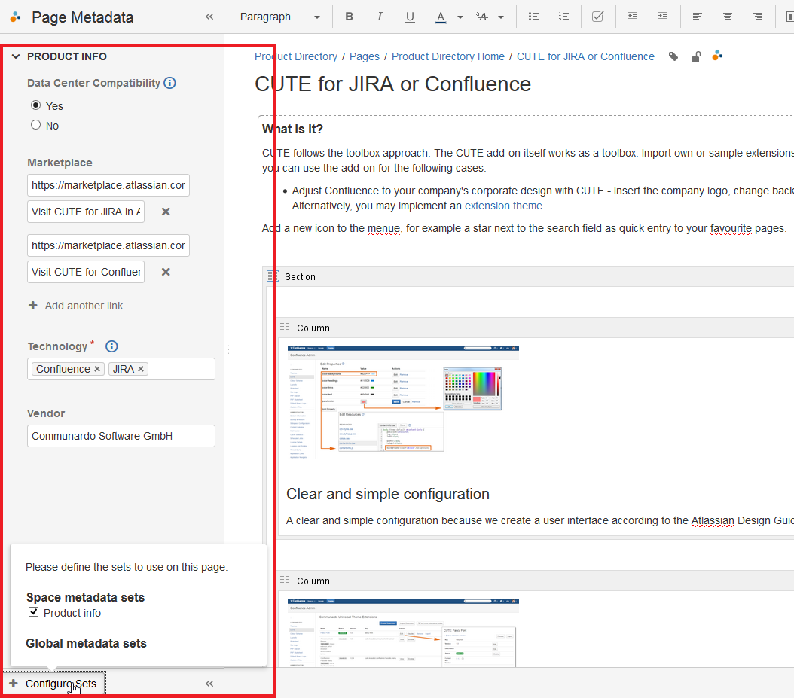Click the text color swatch button
The height and width of the screenshot is (698, 794).
(441, 17)
